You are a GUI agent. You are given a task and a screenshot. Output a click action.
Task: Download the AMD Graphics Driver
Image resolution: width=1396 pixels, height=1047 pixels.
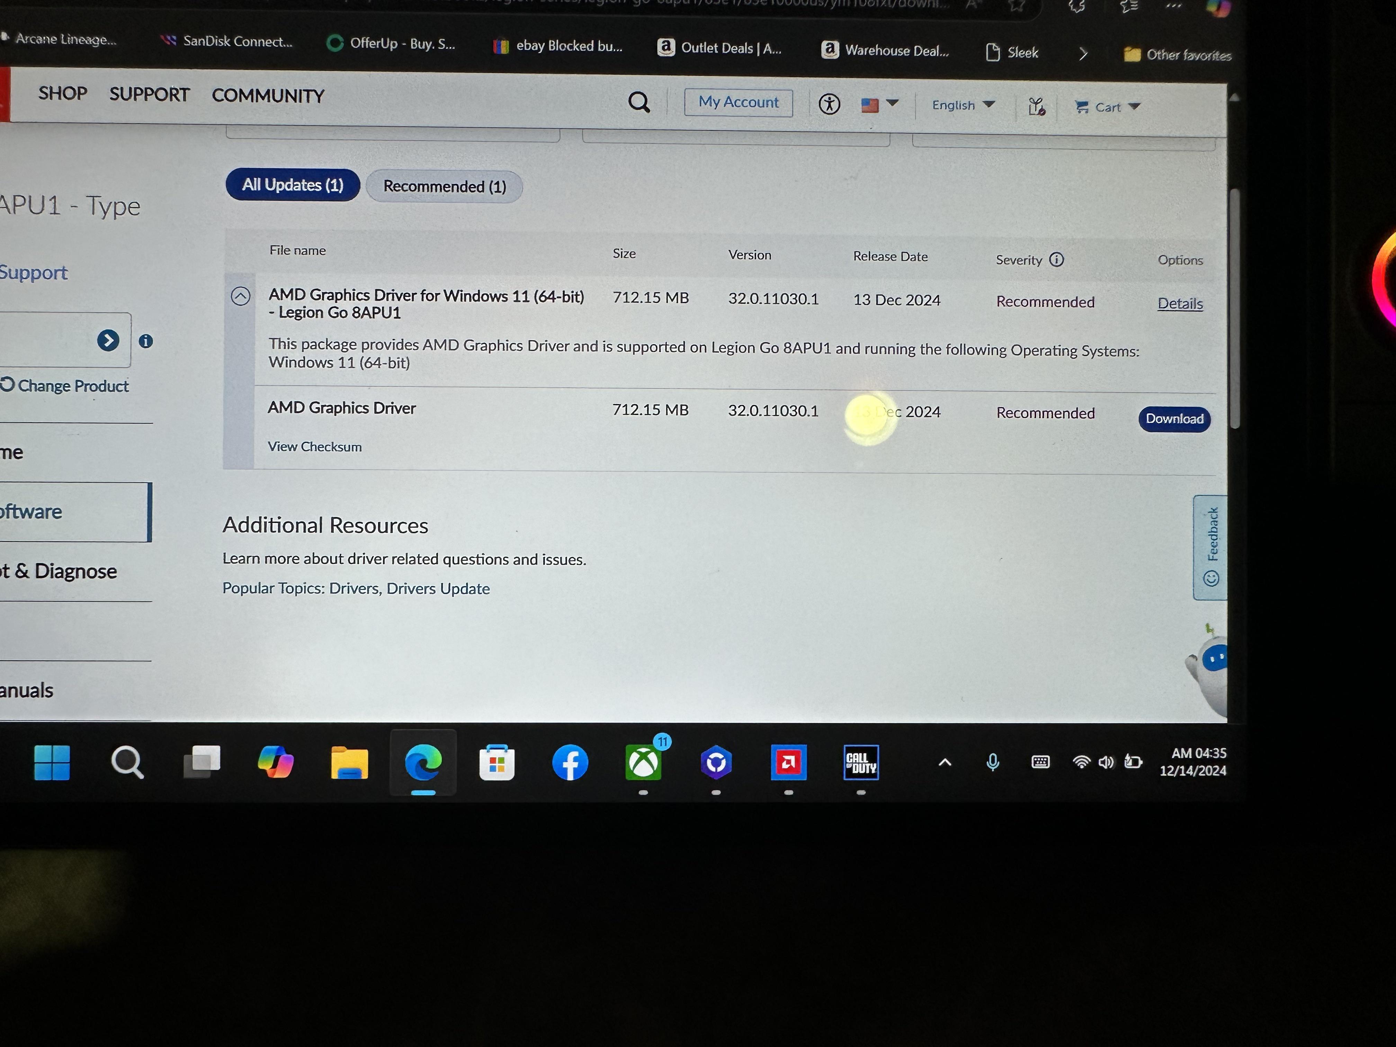pos(1174,419)
